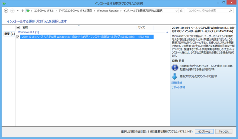Click the 478.1 MB size cell
238x139 pixels.
coord(144,37)
